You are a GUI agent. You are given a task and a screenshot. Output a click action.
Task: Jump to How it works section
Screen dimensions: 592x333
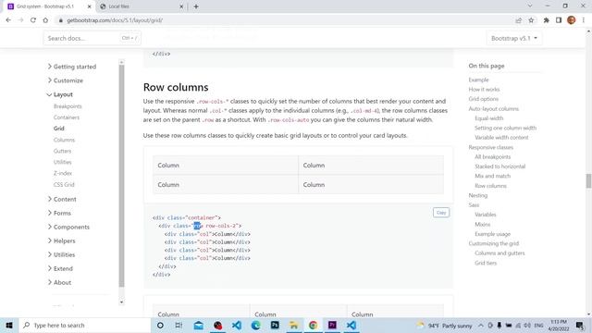click(x=484, y=90)
